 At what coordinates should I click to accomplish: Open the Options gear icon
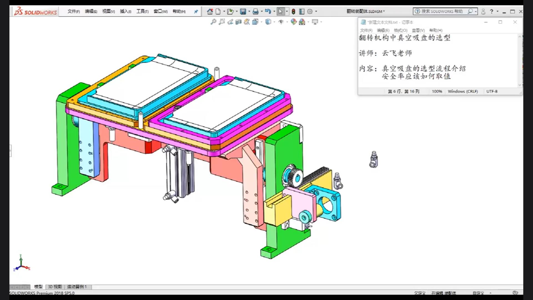(x=310, y=11)
